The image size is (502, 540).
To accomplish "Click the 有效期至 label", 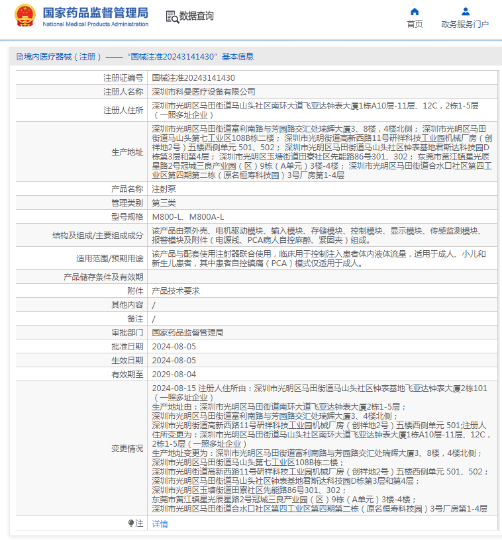I will (127, 375).
